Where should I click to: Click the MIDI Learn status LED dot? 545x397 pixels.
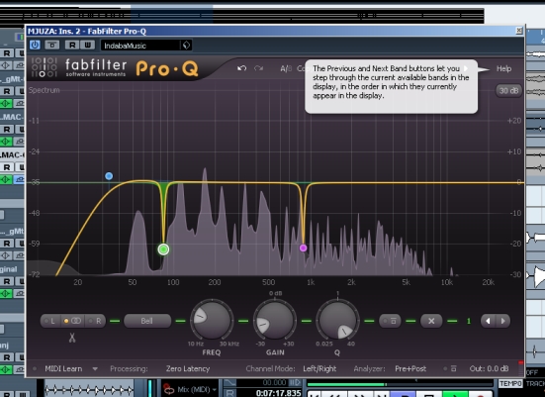35,368
